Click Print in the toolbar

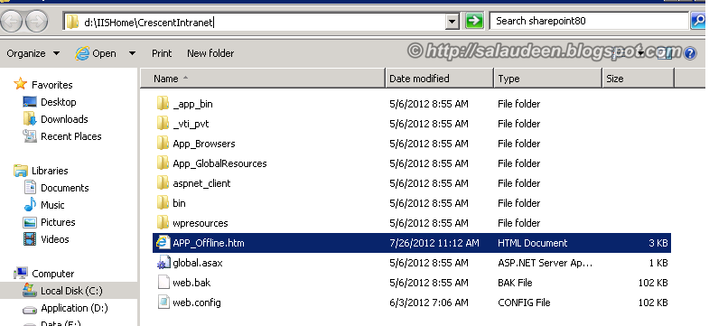[x=162, y=53]
